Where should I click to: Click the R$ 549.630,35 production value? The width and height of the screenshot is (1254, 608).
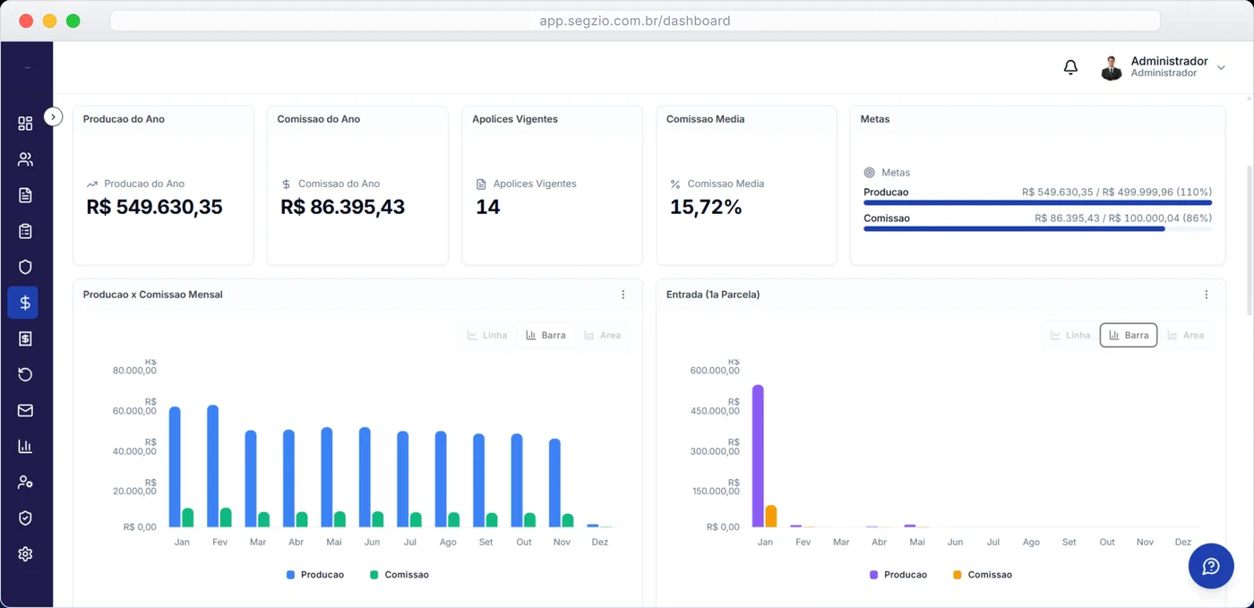(154, 207)
